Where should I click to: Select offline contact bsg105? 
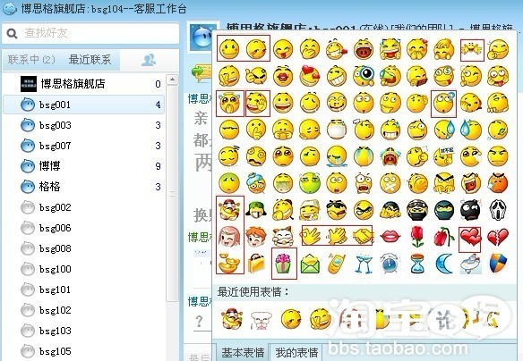[x=83, y=351]
